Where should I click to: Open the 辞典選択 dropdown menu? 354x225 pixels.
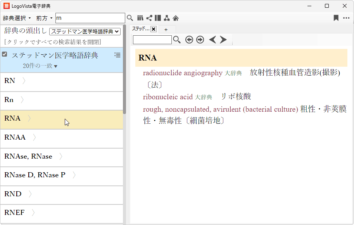point(17,18)
